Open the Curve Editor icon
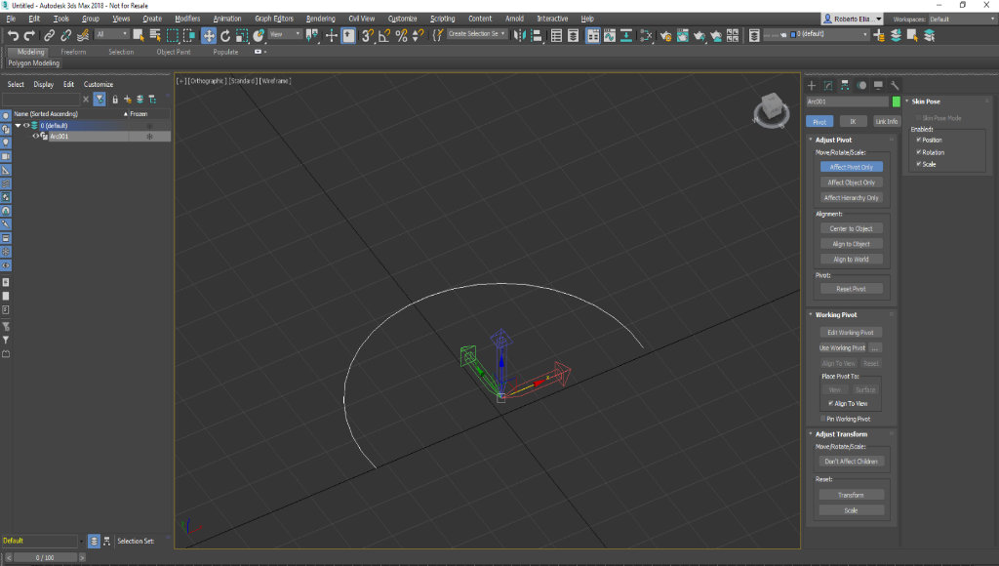Image resolution: width=999 pixels, height=566 pixels. tap(610, 36)
